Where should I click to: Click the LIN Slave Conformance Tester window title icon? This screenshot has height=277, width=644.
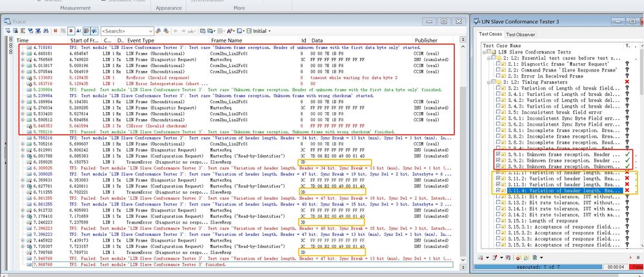476,21
